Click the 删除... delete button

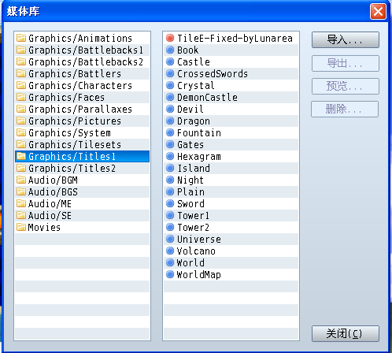(x=345, y=109)
